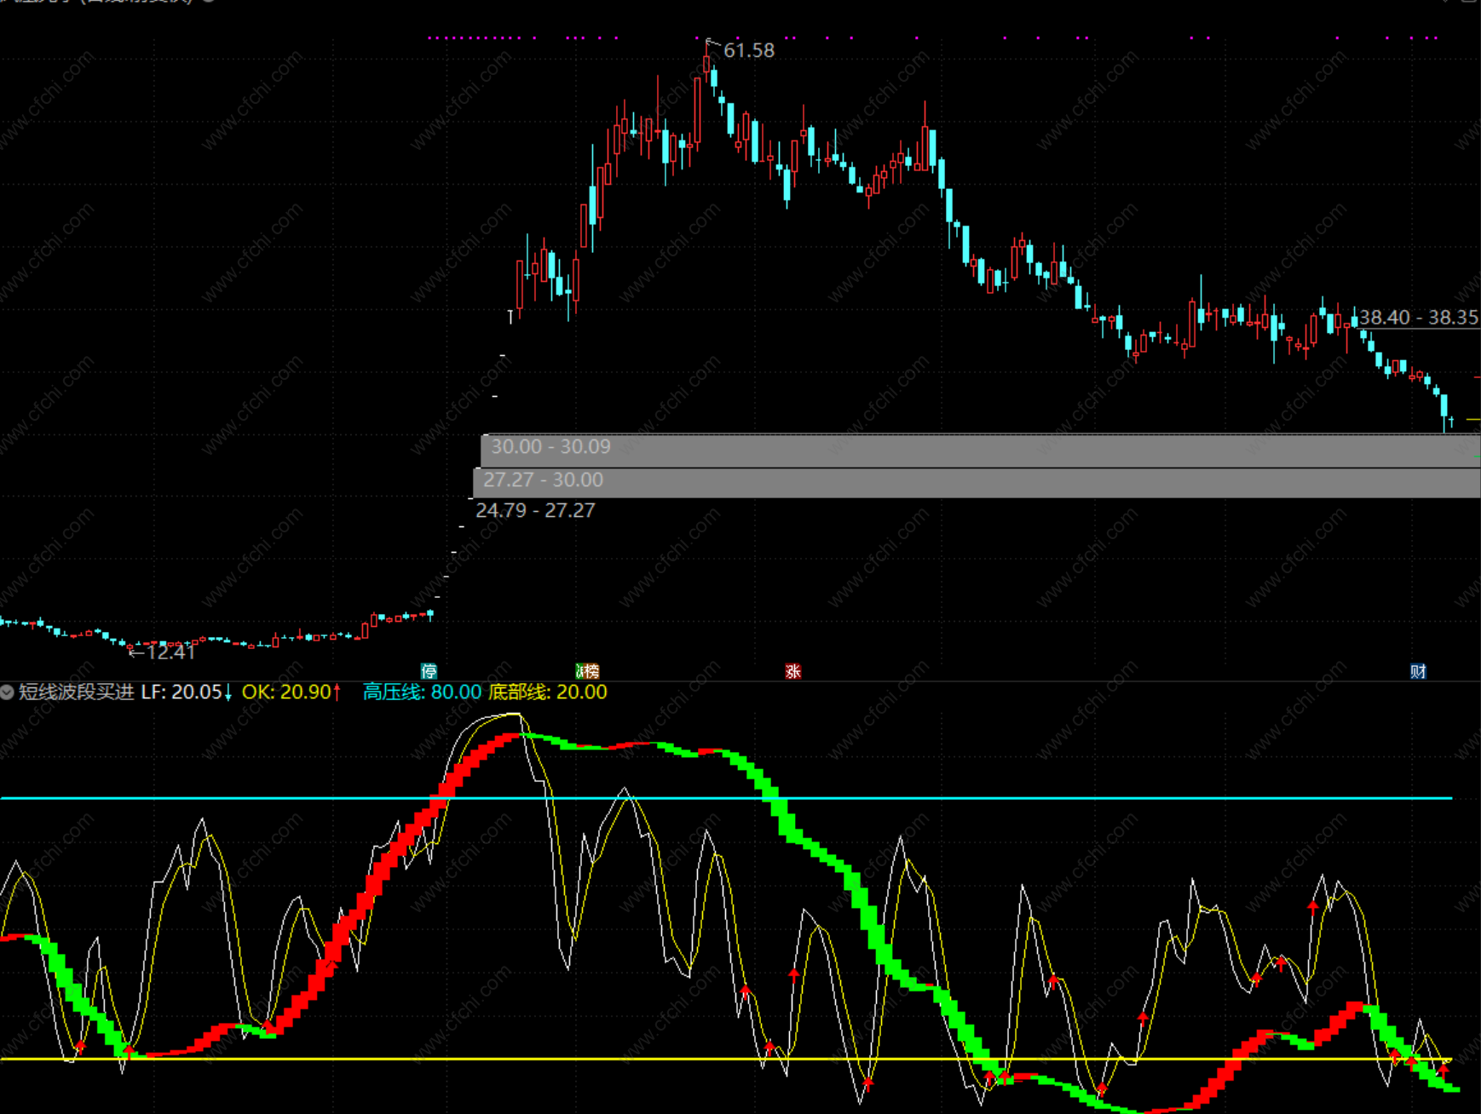Image resolution: width=1481 pixels, height=1114 pixels.
Task: Collapse the 短线波段买进 indicator panel arrow
Action: (x=8, y=692)
